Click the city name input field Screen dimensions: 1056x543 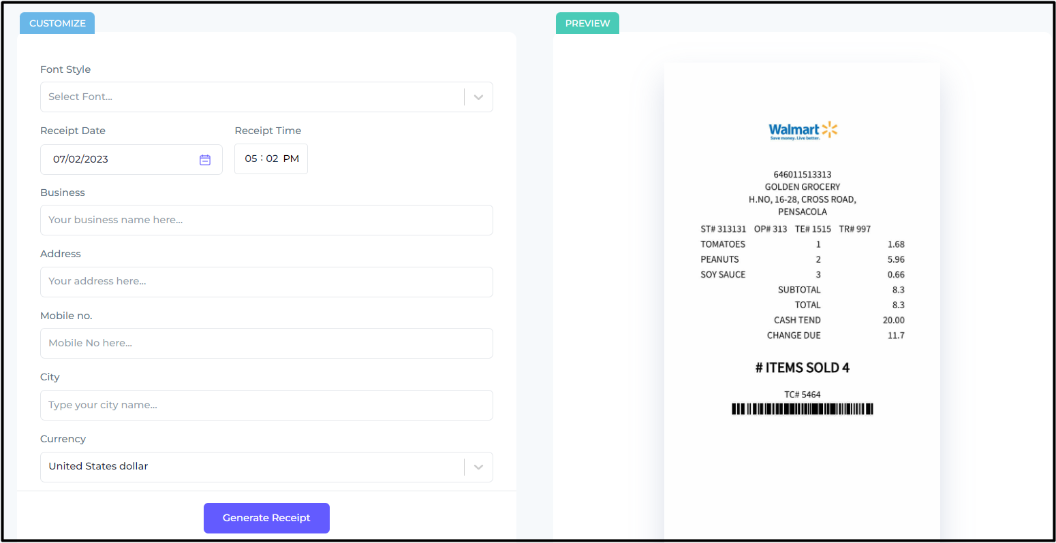266,405
